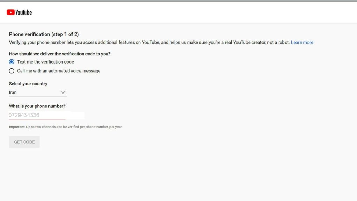The height and width of the screenshot is (201, 357).
Task: Click the Important note about two channels
Action: click(66, 127)
